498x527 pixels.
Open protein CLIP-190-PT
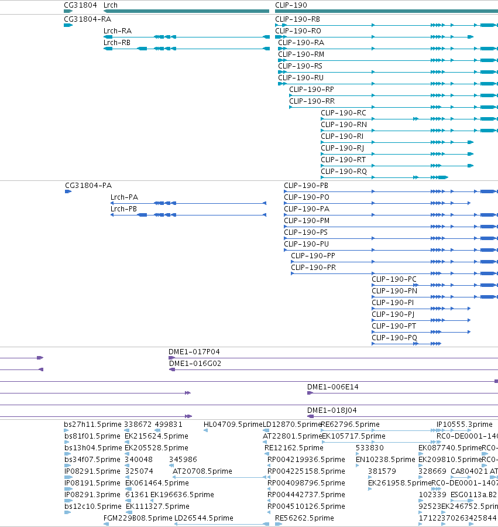coord(394,326)
